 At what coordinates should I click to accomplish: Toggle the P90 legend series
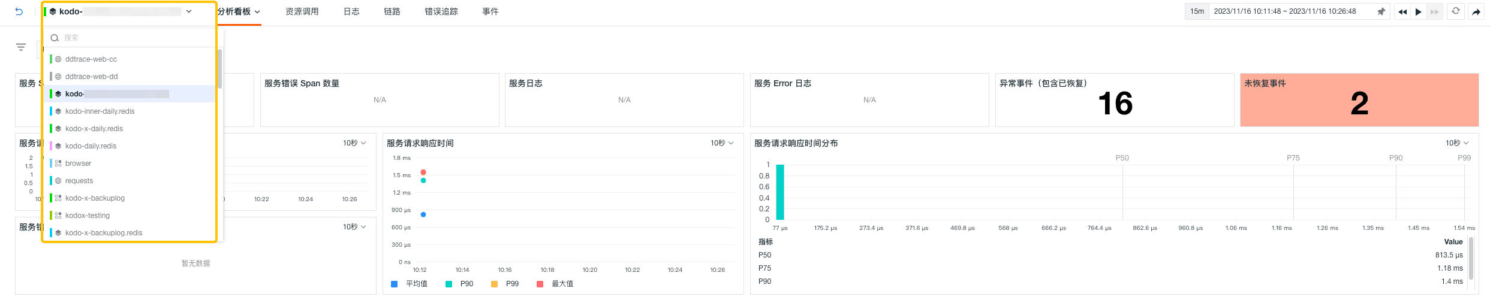tap(466, 284)
